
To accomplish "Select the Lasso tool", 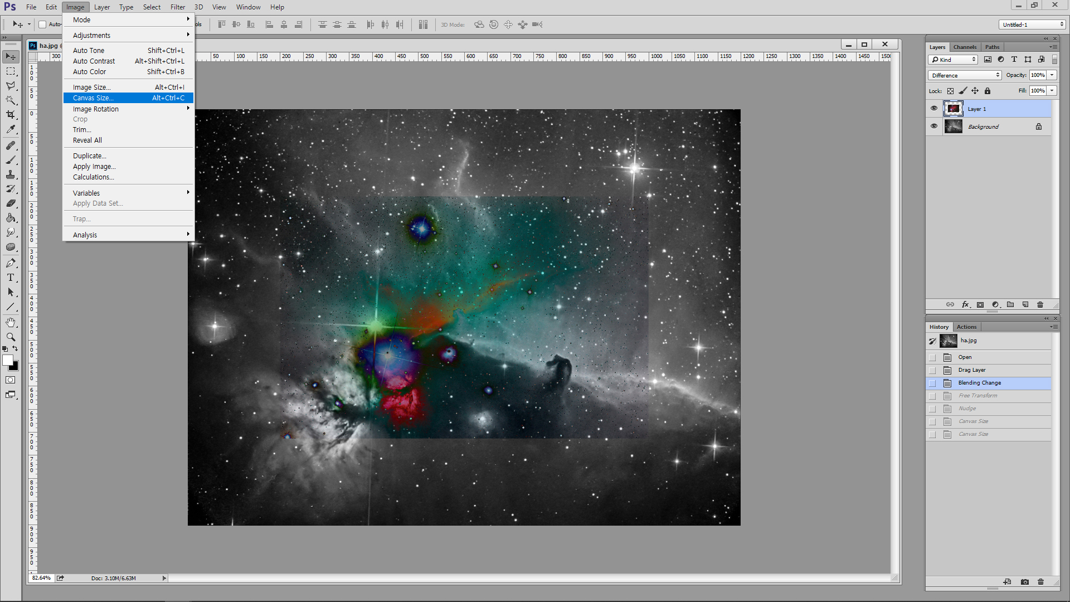I will [11, 86].
